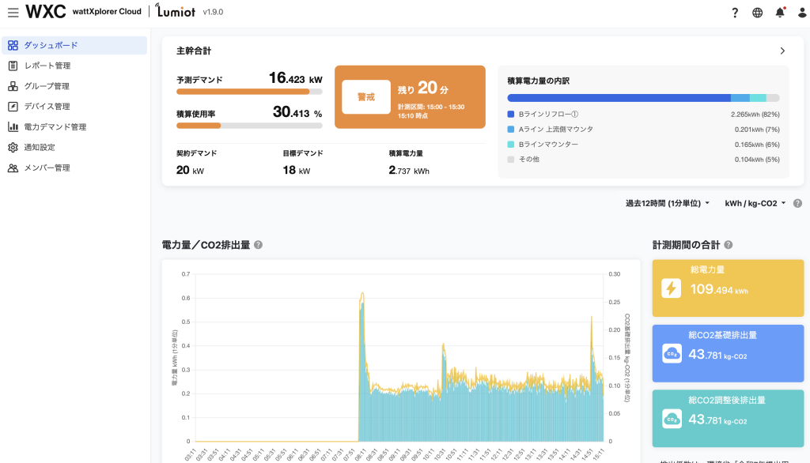
Task: Click the 警戒 status button
Action: (x=366, y=96)
